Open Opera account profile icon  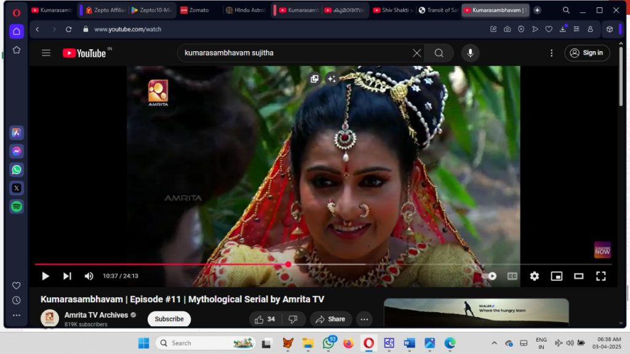(x=590, y=29)
